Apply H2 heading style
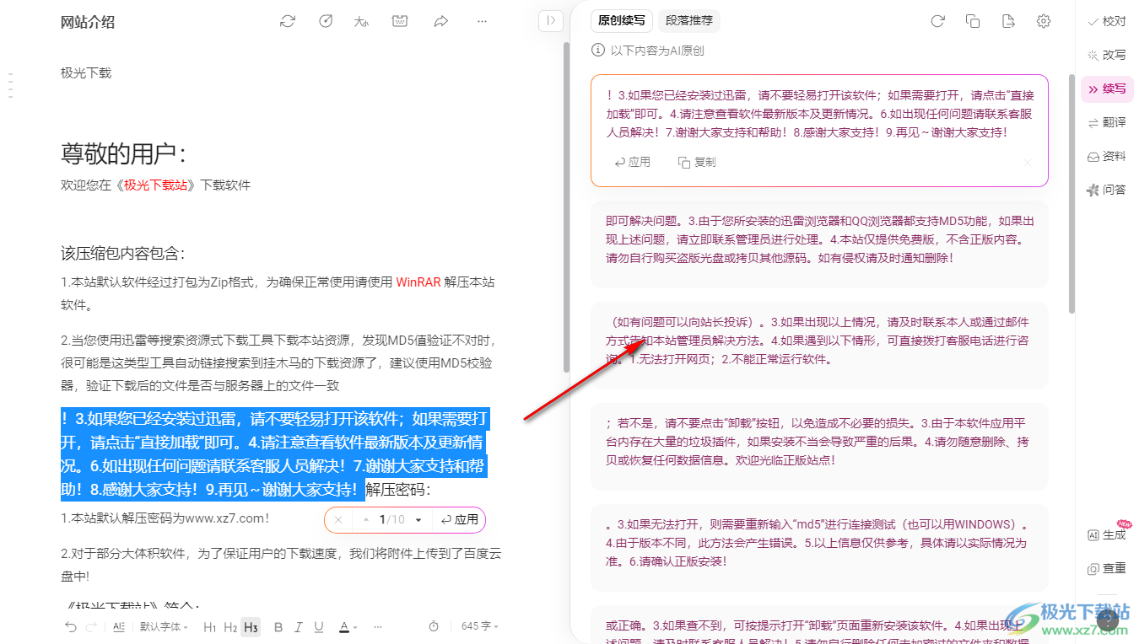This screenshot has width=1139, height=644. 230,626
